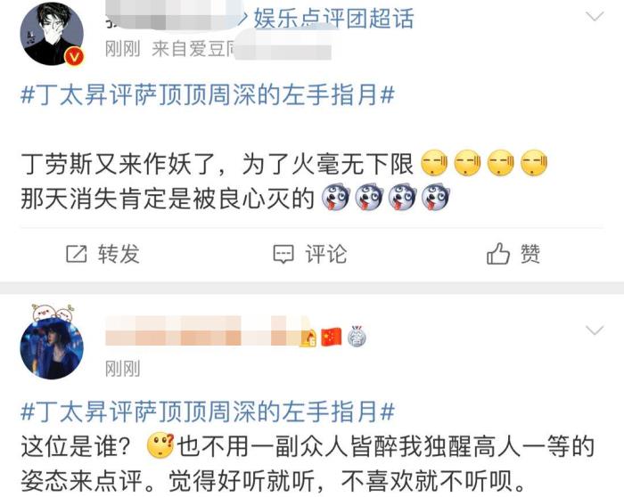Open the second poster's blurred username
This screenshot has height=497, width=624.
click(x=201, y=330)
